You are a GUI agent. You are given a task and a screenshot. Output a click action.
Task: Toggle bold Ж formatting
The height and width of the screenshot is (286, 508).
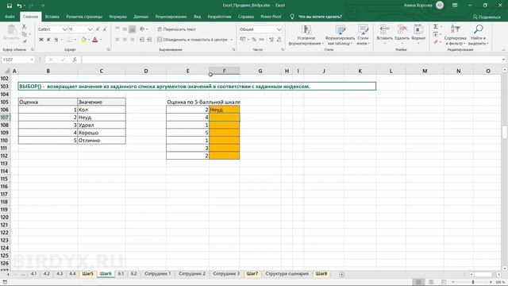coord(40,40)
